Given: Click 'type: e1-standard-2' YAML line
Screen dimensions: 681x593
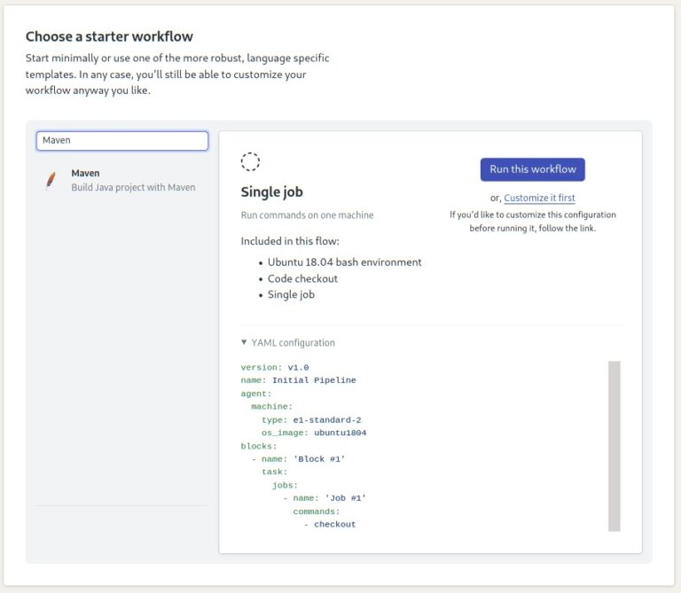Looking at the screenshot, I should point(311,420).
